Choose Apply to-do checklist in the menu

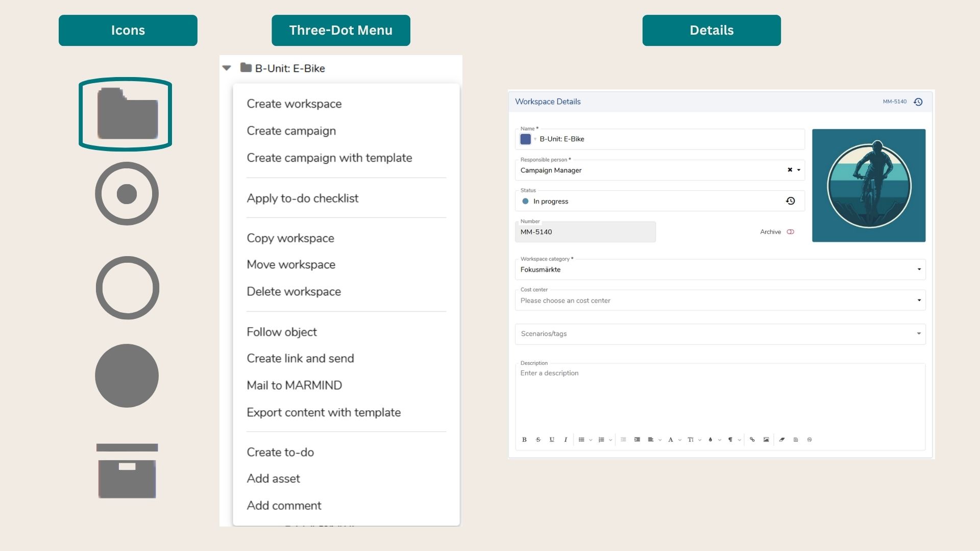pos(303,198)
